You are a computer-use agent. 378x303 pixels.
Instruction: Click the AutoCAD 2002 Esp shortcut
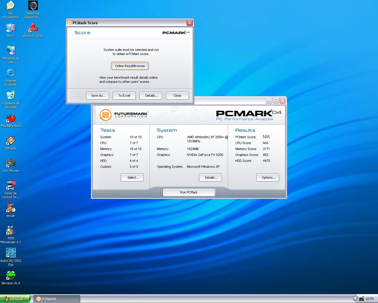click(11, 253)
